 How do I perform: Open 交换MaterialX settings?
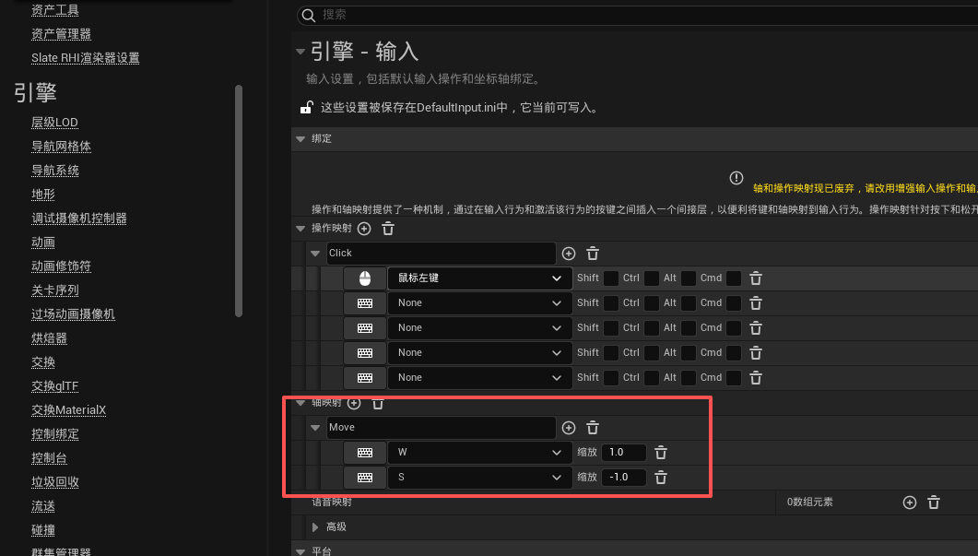[x=68, y=410]
